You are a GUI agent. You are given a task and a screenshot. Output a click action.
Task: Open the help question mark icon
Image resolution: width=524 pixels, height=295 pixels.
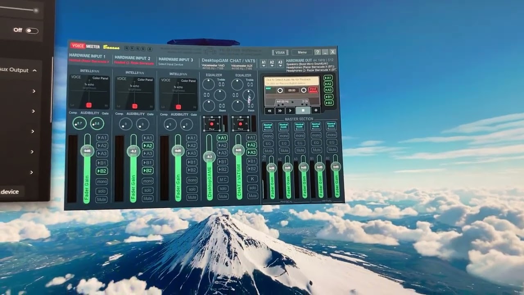pos(317,52)
